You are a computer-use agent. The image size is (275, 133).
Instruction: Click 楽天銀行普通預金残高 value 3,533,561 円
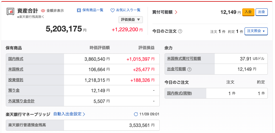pyautogui.click(x=142, y=125)
